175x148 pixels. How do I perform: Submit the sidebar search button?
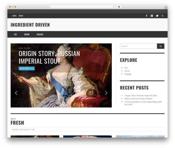pos(161,46)
